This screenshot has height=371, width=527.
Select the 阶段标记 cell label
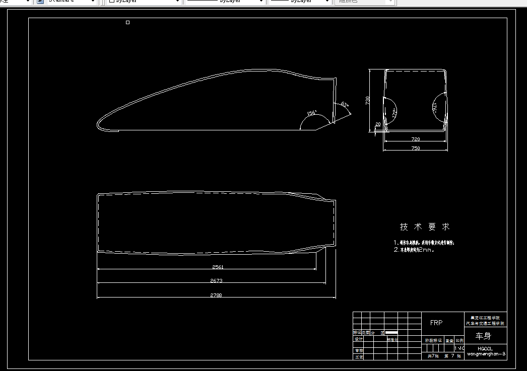[433, 340]
